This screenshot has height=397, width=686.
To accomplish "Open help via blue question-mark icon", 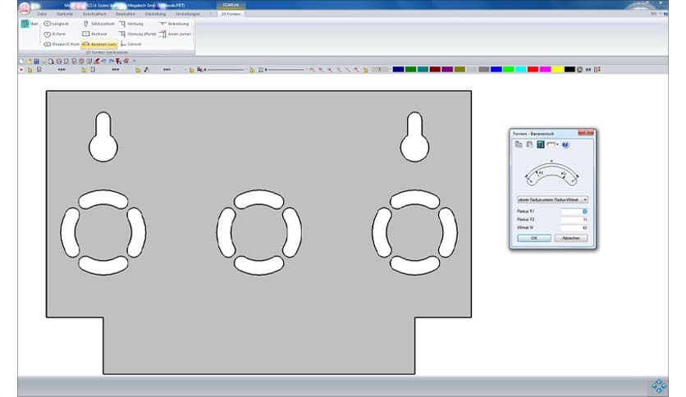I will tap(565, 144).
